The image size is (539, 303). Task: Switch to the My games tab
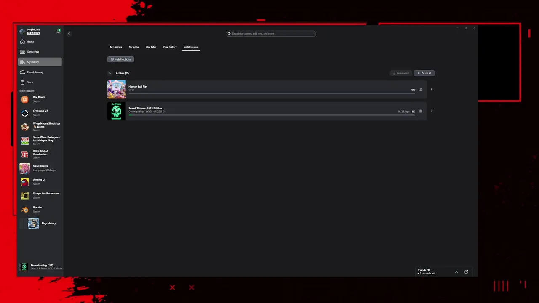point(116,47)
